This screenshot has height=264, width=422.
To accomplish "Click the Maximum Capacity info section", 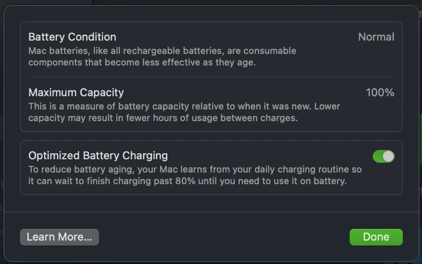I will point(211,103).
